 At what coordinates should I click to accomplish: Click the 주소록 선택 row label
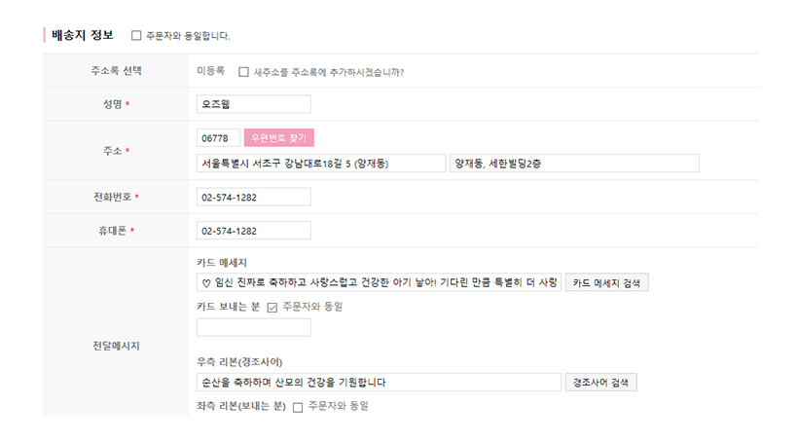(116, 71)
